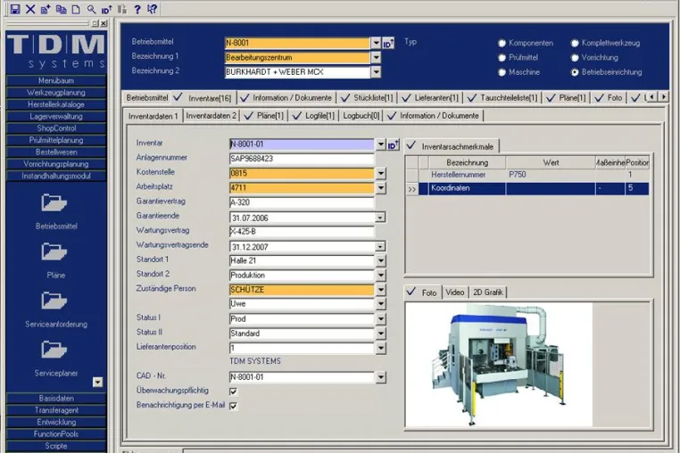Open the Betriebsmittel folder icon
The image size is (680, 453).
(x=54, y=202)
